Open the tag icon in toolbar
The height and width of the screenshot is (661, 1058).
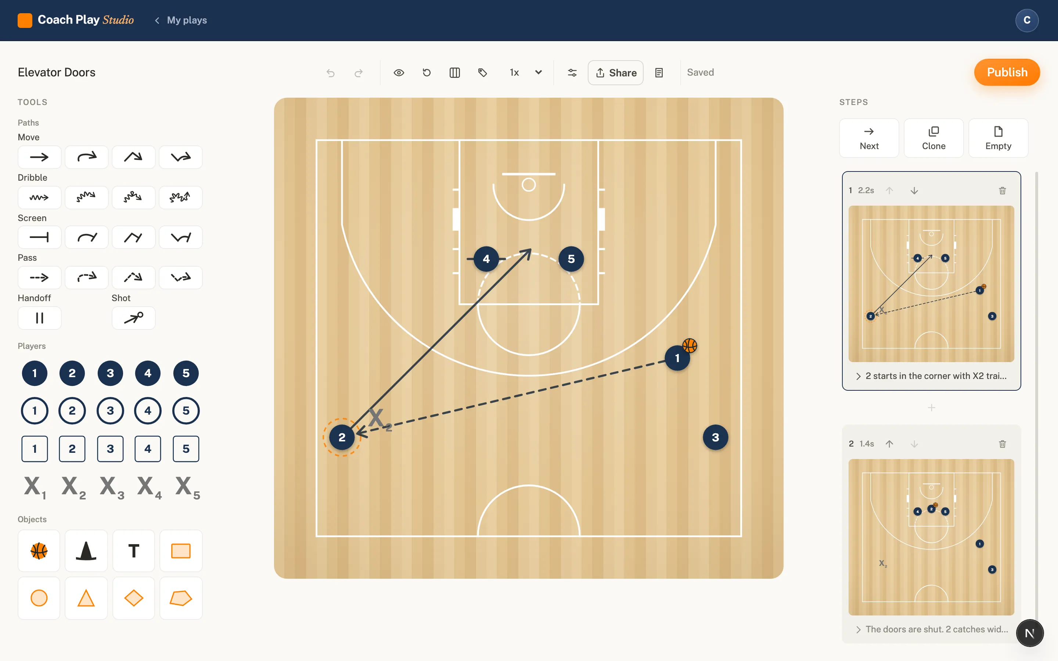[483, 73]
